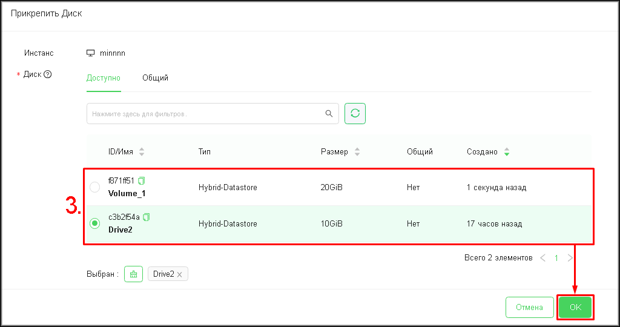Switch to the Доступно tab

pos(104,78)
